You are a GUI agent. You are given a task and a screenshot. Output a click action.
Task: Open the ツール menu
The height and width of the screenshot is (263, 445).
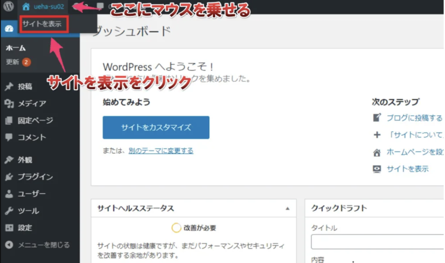[28, 211]
